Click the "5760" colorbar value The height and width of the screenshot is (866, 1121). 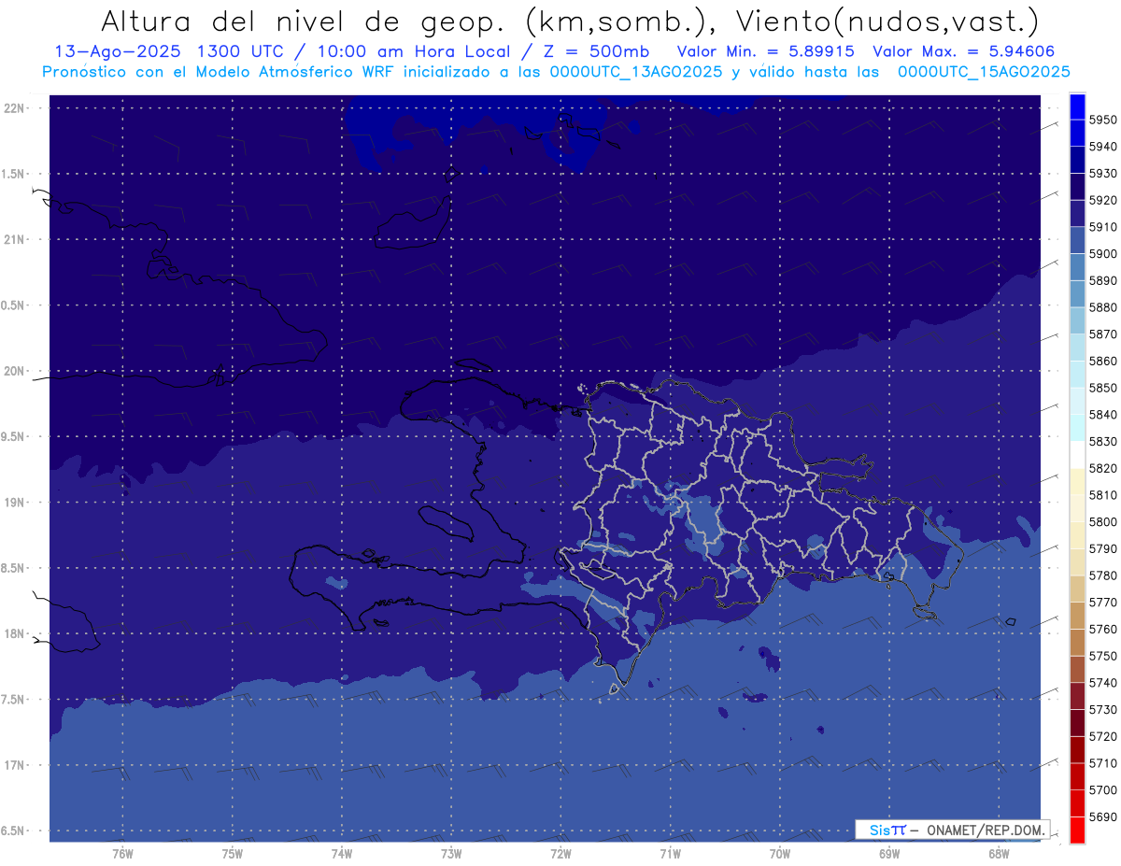(x=1103, y=629)
